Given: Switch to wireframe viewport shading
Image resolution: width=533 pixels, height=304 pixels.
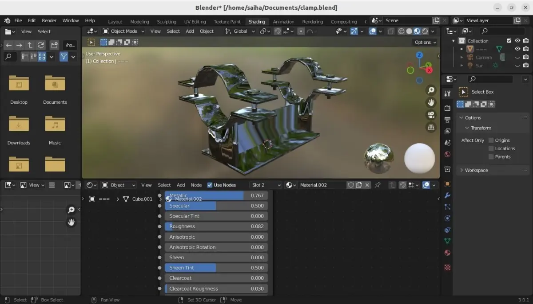Looking at the screenshot, I should tap(401, 31).
